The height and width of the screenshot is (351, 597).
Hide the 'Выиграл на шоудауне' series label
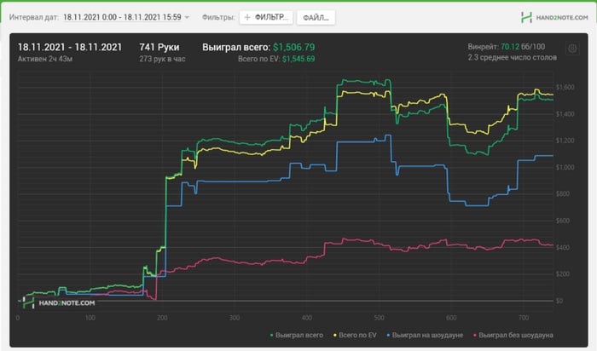click(427, 336)
